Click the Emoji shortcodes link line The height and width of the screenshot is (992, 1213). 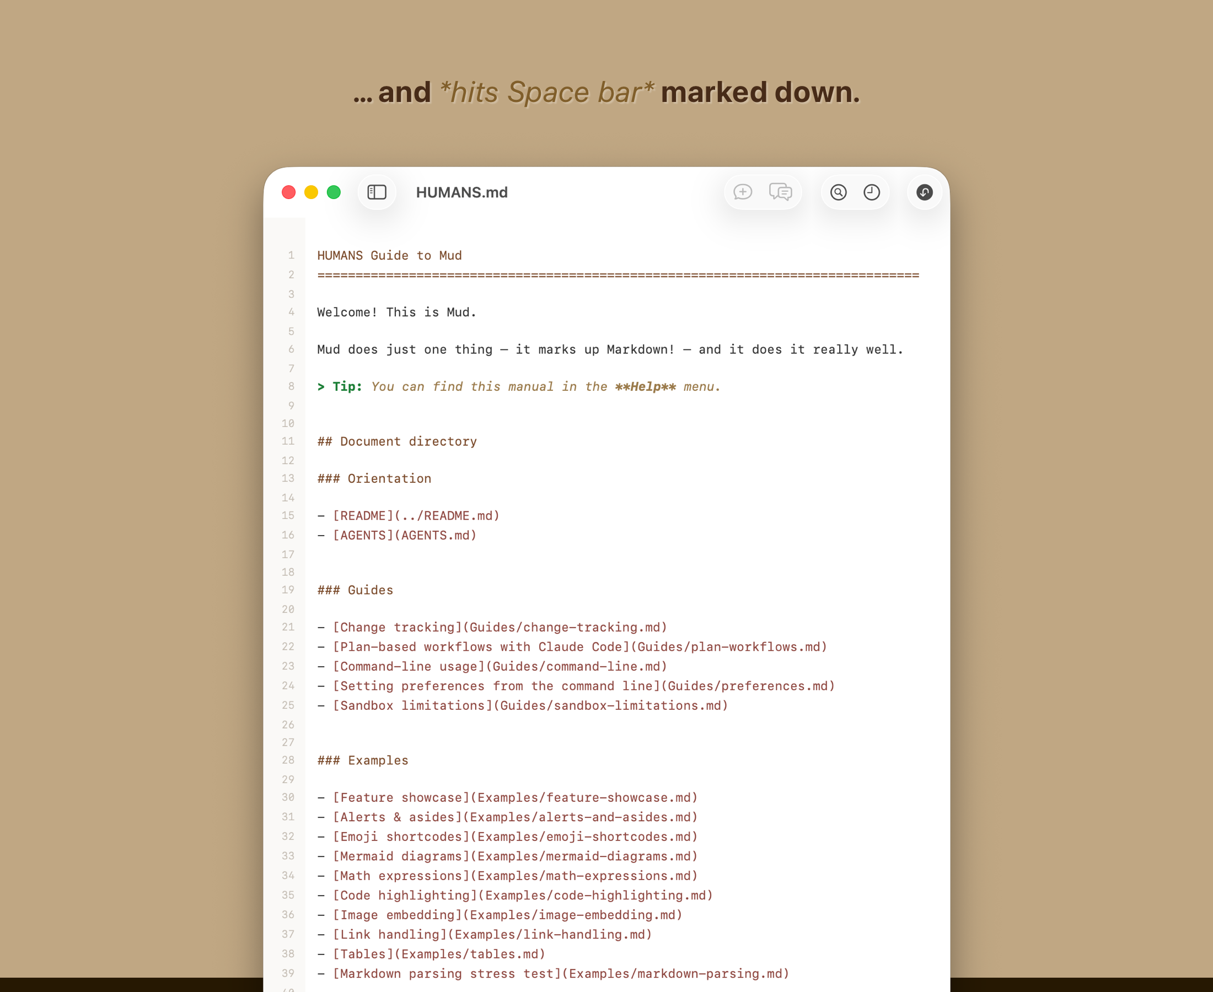point(508,837)
